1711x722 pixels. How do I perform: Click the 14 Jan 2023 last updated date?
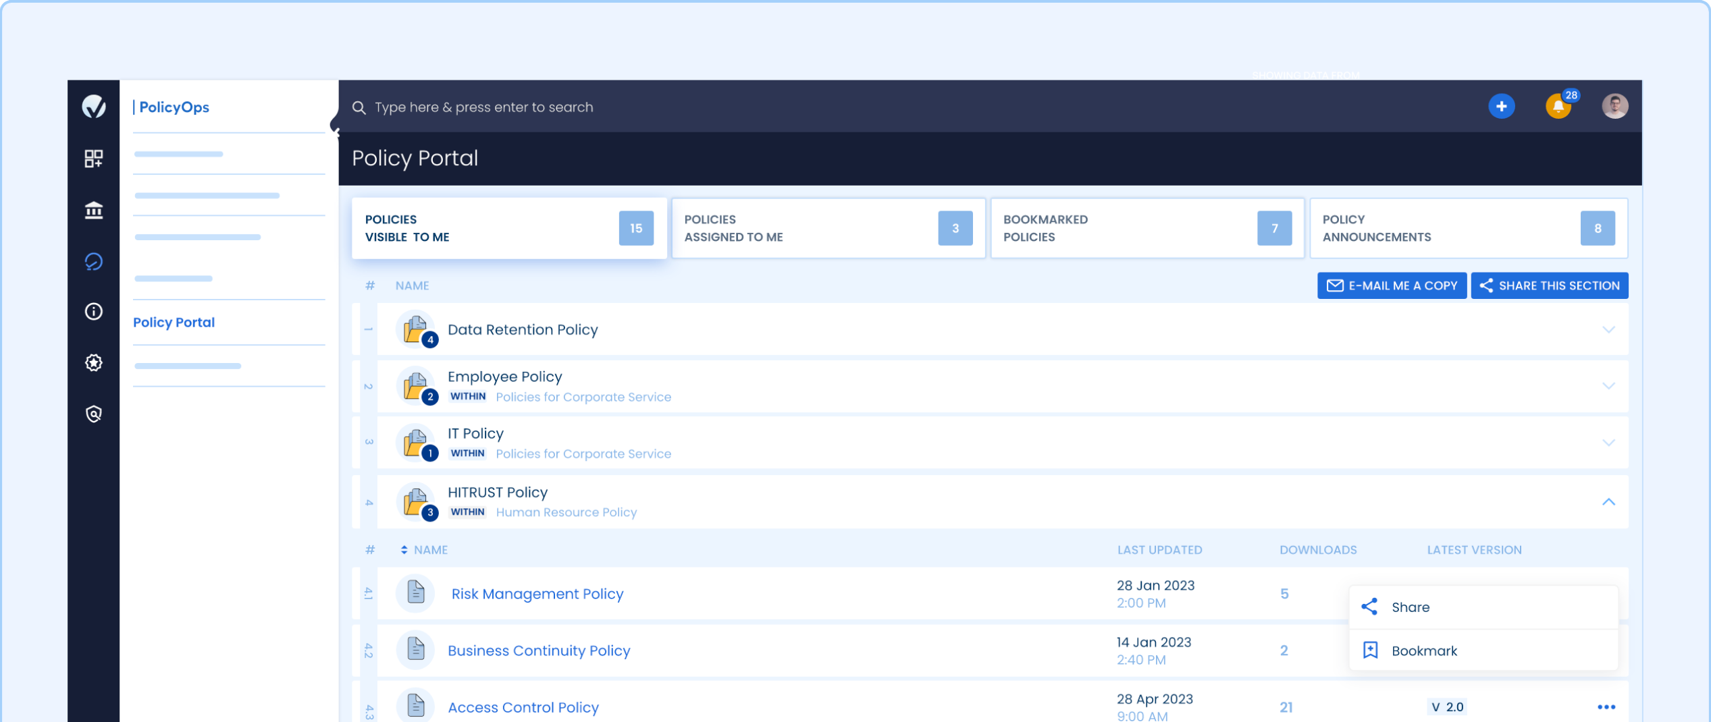click(x=1153, y=642)
